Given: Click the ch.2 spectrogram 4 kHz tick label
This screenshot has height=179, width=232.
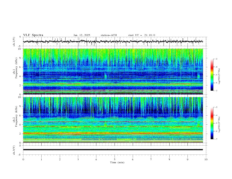Looking at the screenshot, I should (x=21, y=125).
